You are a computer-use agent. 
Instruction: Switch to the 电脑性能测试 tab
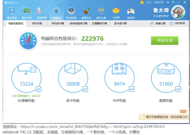pyautogui.click(x=16, y=23)
